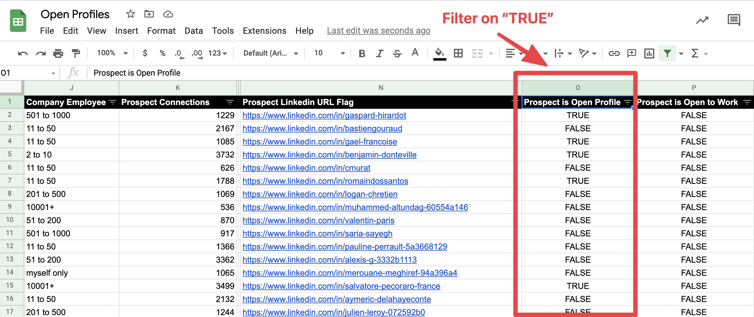
Task: Check cloud save status icon
Action: [x=168, y=14]
